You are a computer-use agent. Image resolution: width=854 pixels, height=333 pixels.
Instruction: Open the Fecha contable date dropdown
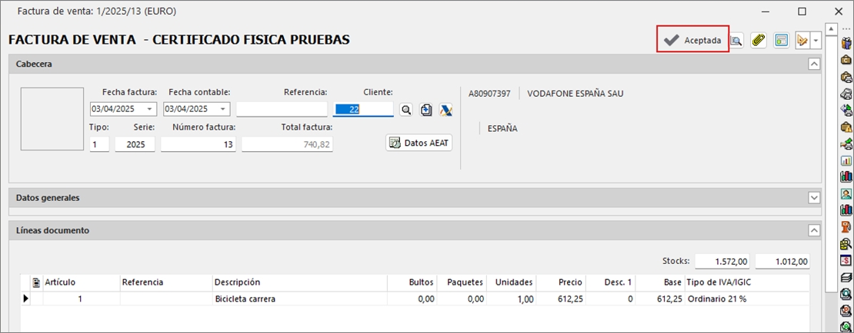pyautogui.click(x=224, y=109)
